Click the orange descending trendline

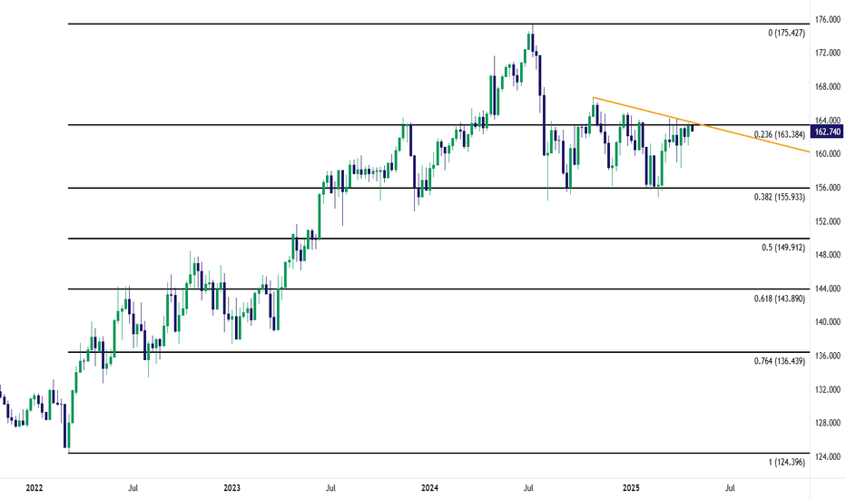coord(701,124)
